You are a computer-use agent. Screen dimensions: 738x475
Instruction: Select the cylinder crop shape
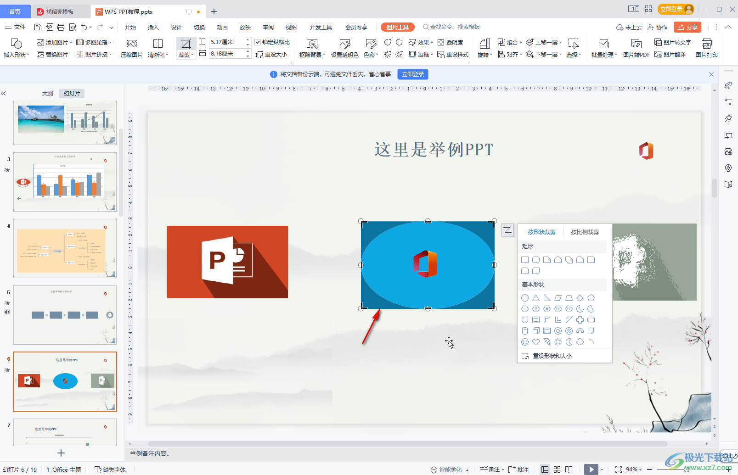(x=525, y=331)
